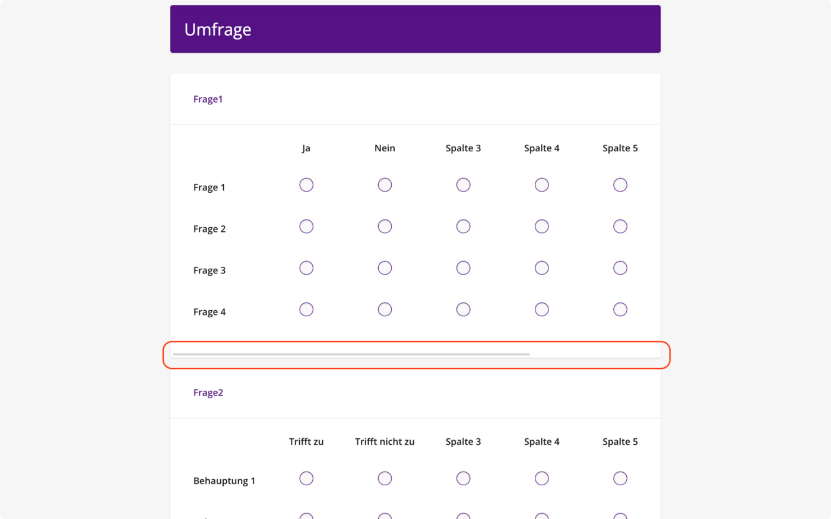Select Ja for Frage 1
Screen dimensions: 831x519
tap(306, 185)
